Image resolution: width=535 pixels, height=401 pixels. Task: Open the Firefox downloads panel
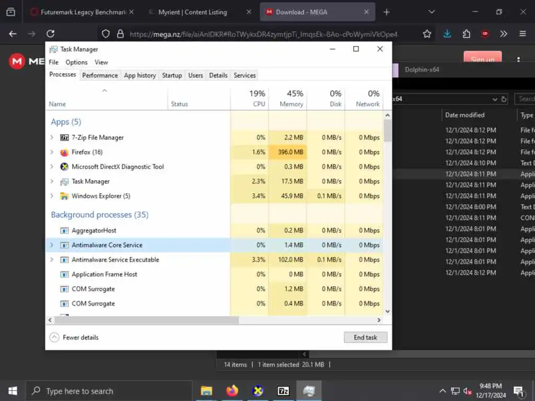(447, 34)
